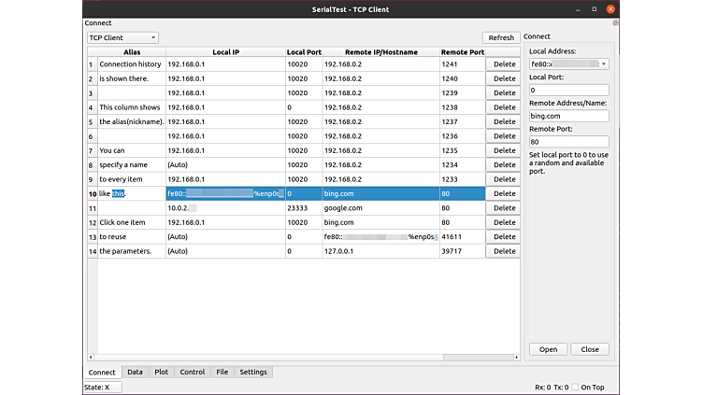Focus the Remote Address/Name input field
This screenshot has height=395, width=703.
click(x=568, y=117)
